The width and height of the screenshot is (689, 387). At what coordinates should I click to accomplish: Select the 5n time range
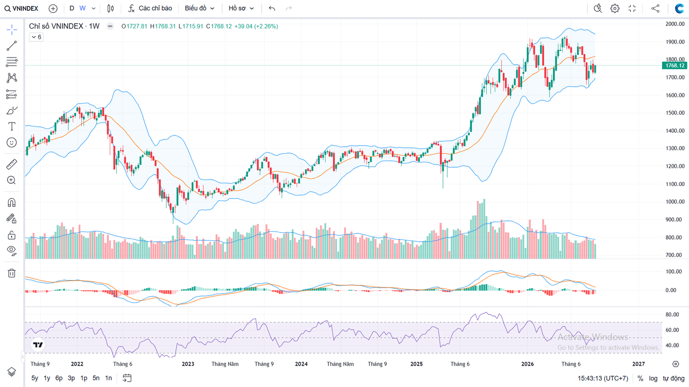[x=96, y=378]
